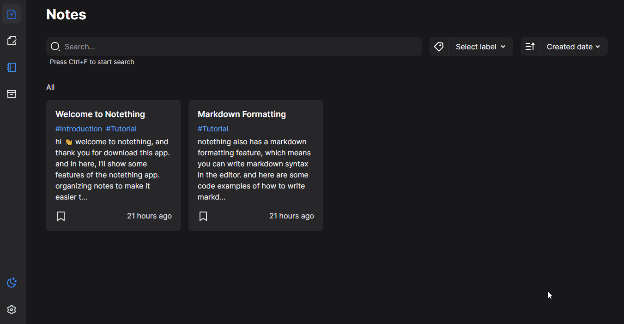Bookmark the Markdown Formatting note

[203, 216]
